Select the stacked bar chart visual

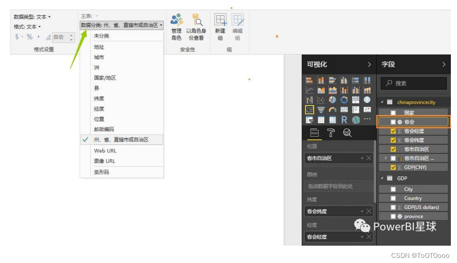[x=309, y=80]
